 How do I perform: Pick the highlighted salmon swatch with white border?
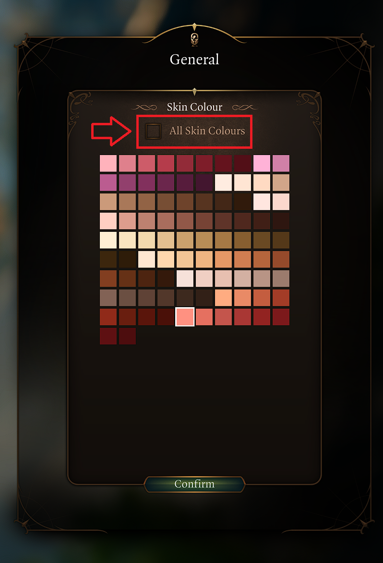click(x=185, y=317)
